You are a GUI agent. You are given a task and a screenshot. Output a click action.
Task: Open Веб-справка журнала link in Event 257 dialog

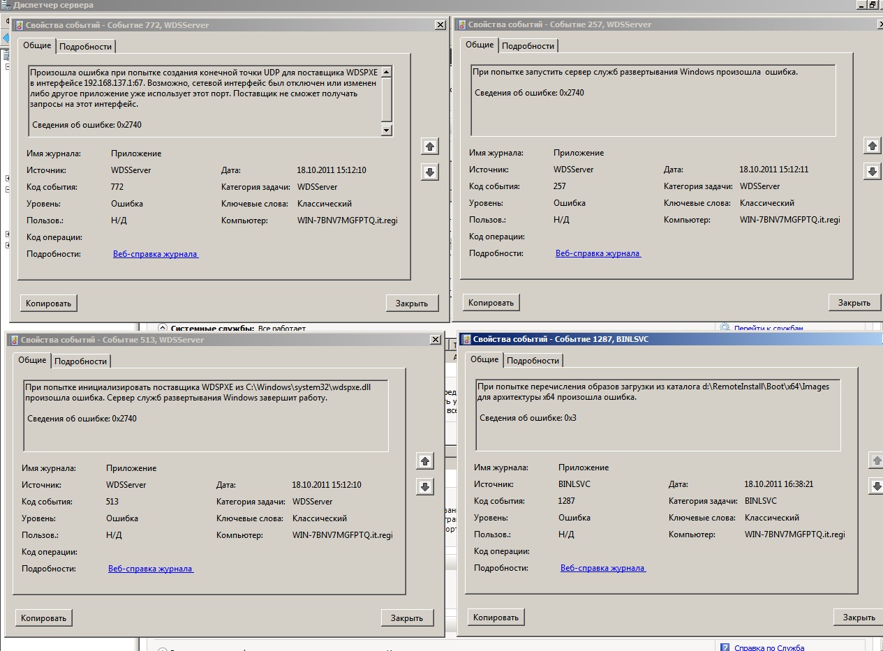click(x=598, y=253)
